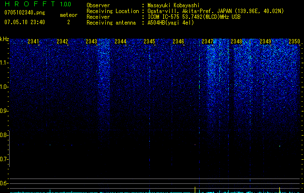Click the 0.7 frequency axis label
Screen dimensions: 304x193
click(4, 159)
